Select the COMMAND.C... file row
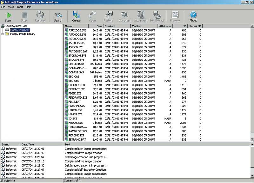254x183 pixels. (x=133, y=68)
